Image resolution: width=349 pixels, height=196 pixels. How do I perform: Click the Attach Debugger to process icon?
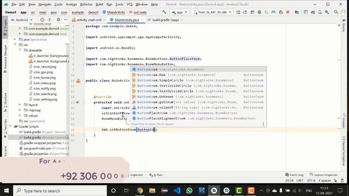(x=281, y=12)
